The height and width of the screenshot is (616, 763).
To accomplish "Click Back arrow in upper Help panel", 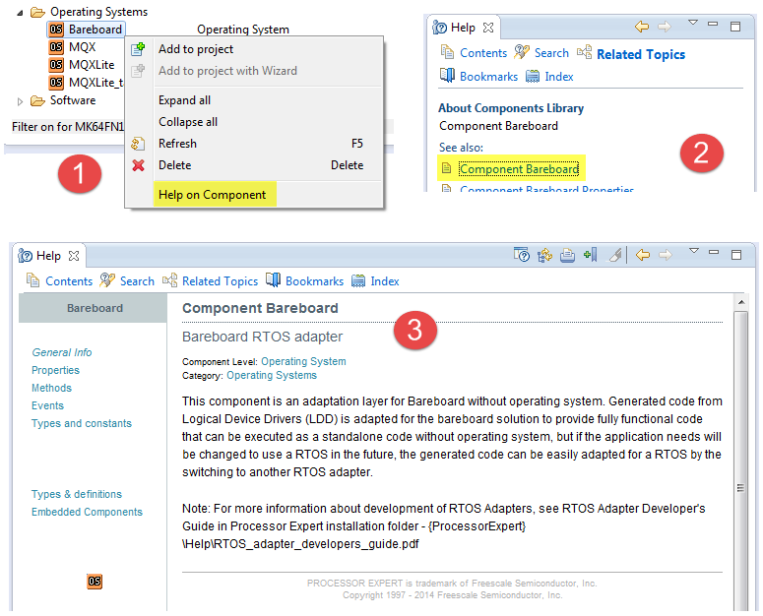I will tap(642, 27).
